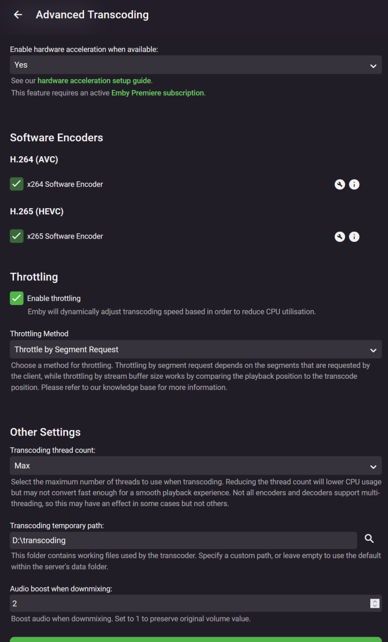Disable the x264 Software Encoder
This screenshot has height=642, width=388.
[16, 184]
